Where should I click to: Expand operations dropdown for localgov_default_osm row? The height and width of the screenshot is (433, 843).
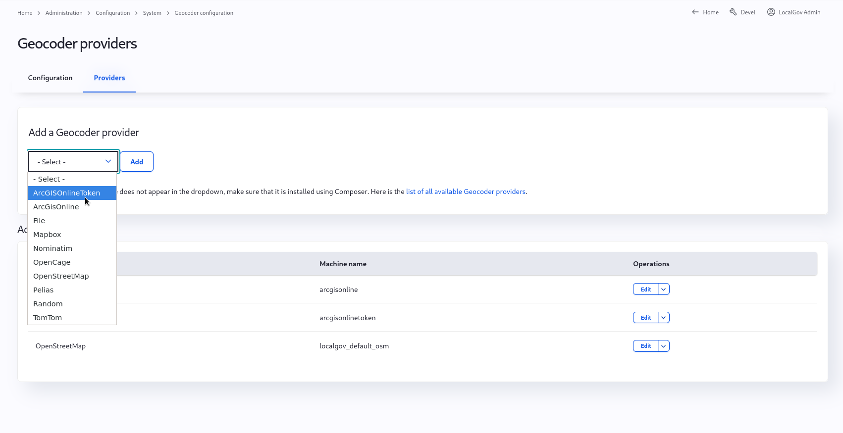664,346
